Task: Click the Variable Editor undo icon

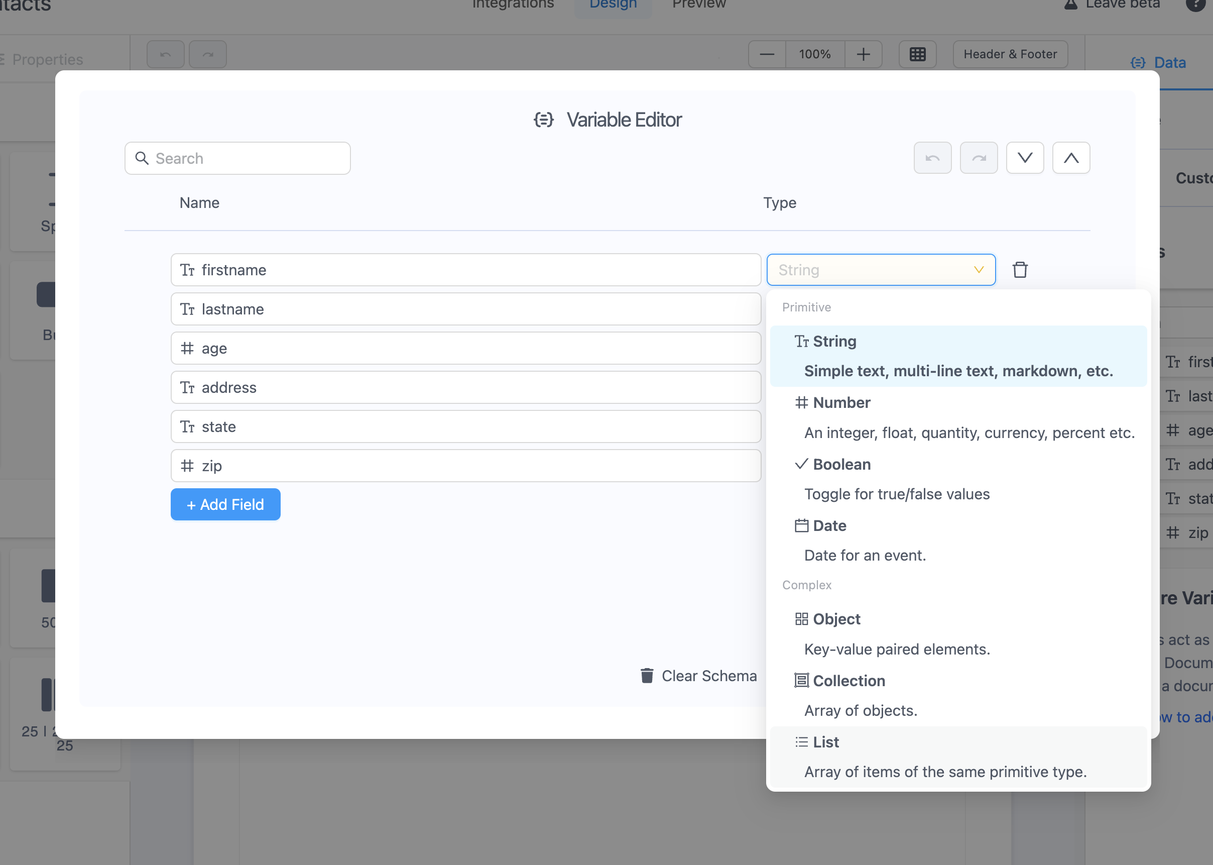Action: tap(932, 158)
